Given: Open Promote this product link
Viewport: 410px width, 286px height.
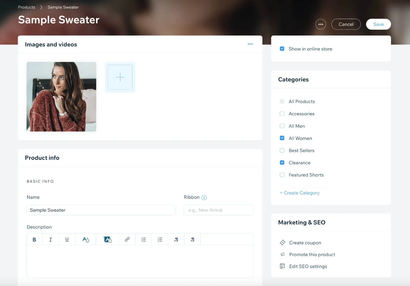Looking at the screenshot, I should [x=312, y=255].
